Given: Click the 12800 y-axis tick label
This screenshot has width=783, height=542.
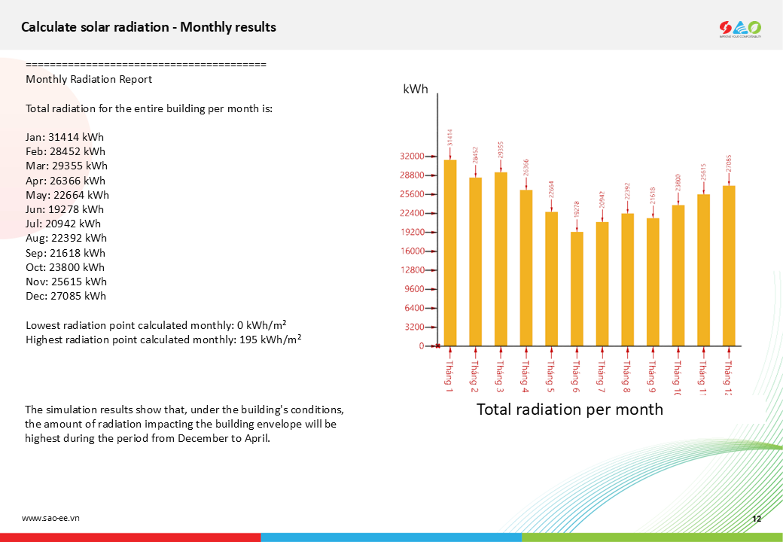Looking at the screenshot, I should click(x=412, y=270).
